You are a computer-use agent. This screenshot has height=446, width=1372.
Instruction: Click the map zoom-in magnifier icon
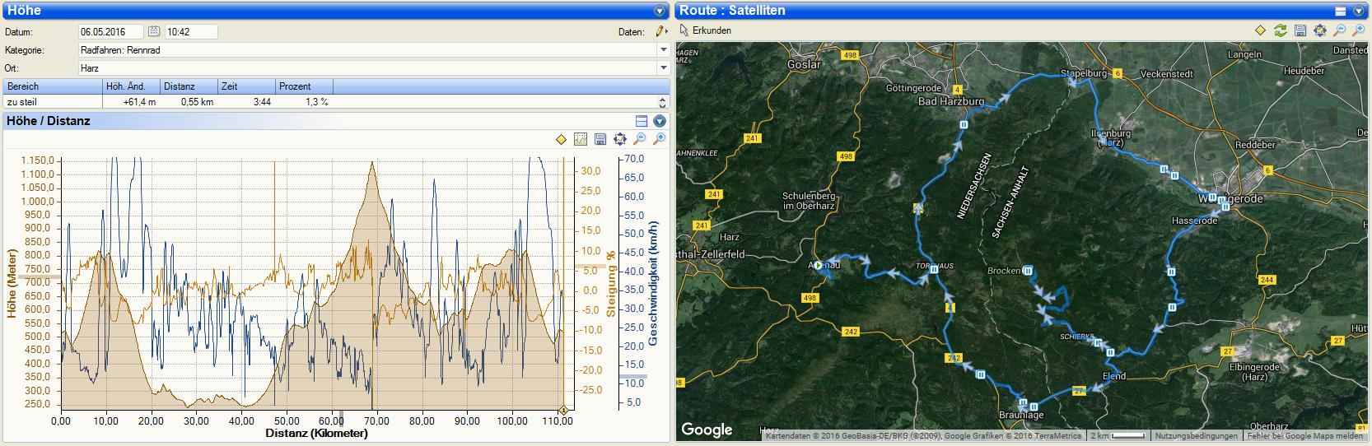[x=1360, y=30]
